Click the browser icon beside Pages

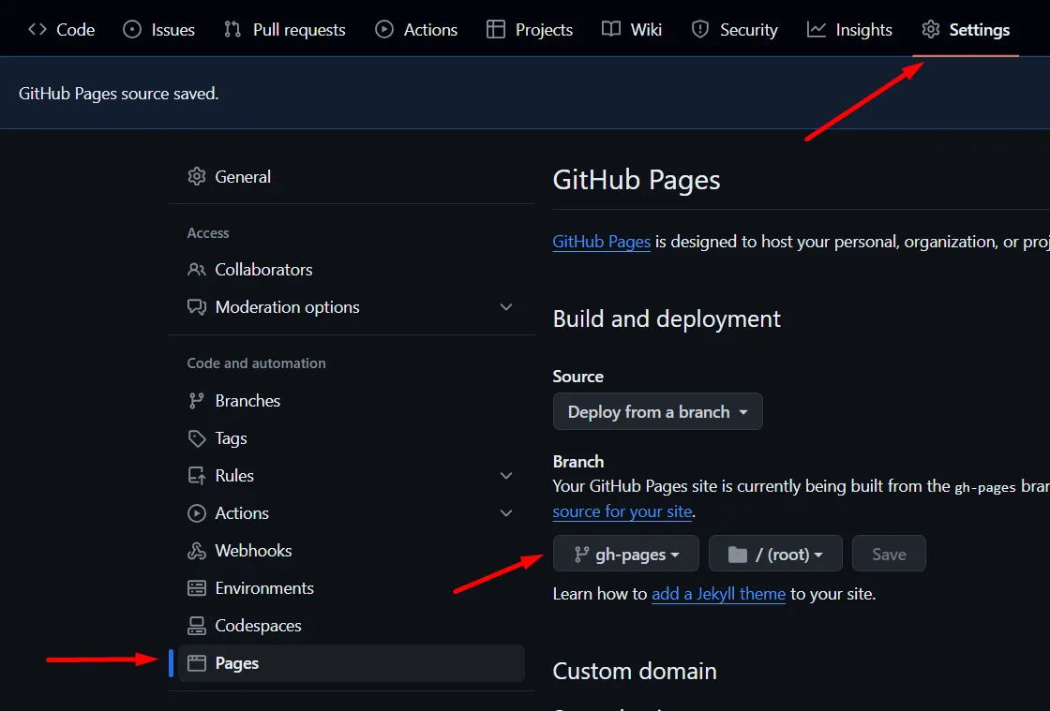(x=196, y=663)
